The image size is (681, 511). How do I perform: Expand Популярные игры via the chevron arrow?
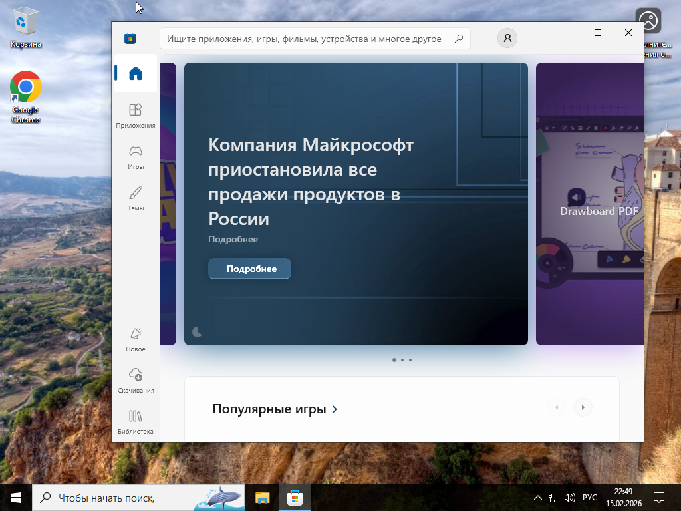pyautogui.click(x=335, y=409)
